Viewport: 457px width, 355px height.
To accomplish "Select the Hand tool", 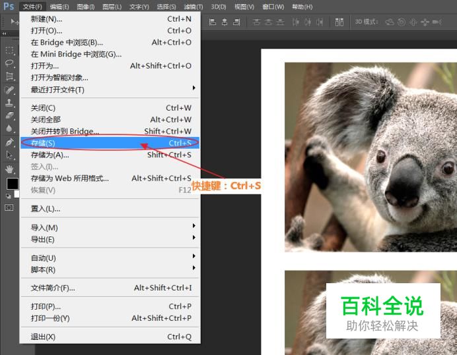I will pos(9,169).
